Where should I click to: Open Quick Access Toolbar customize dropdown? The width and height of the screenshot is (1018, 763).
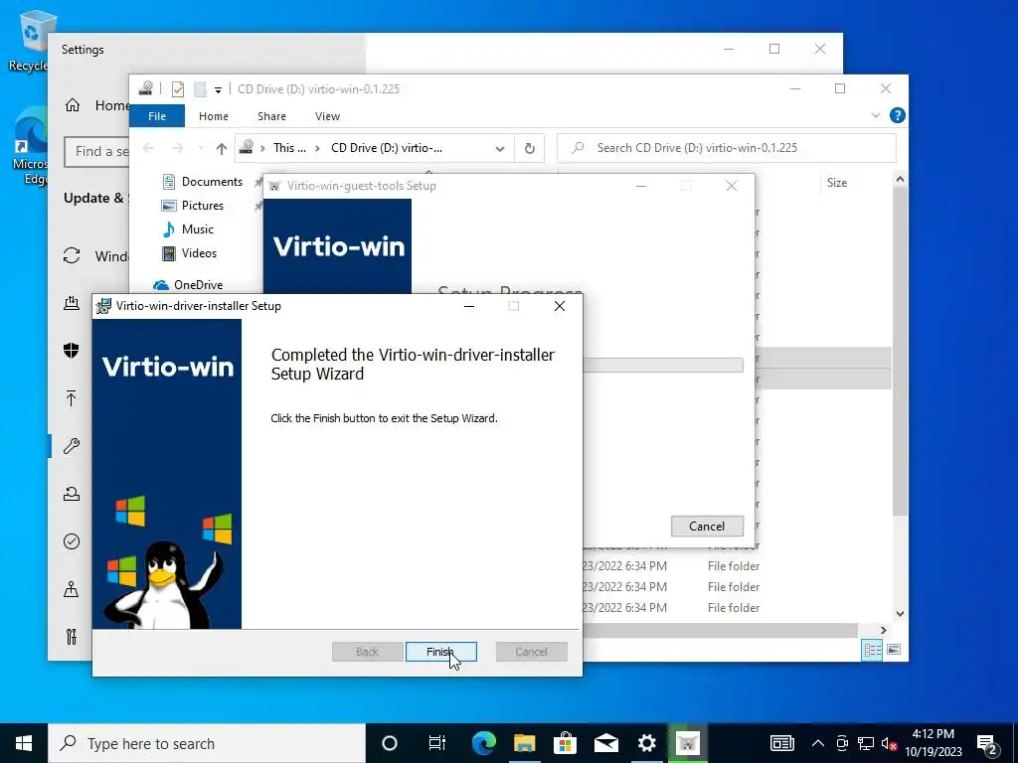coord(218,90)
